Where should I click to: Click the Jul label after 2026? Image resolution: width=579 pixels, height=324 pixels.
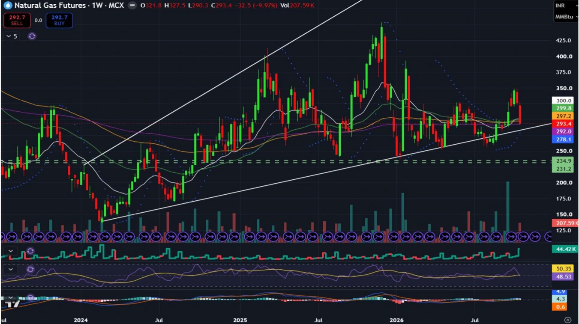[x=474, y=320]
